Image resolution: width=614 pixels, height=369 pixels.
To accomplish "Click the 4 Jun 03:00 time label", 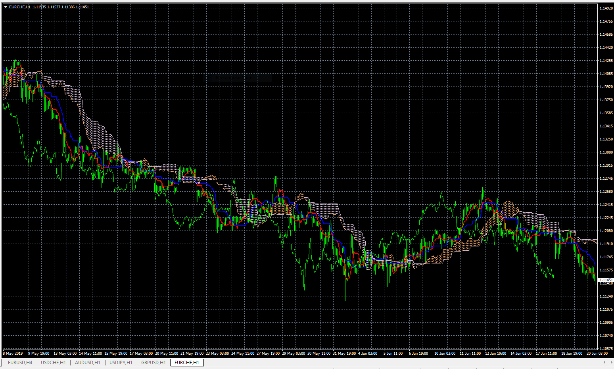I will tap(368, 353).
